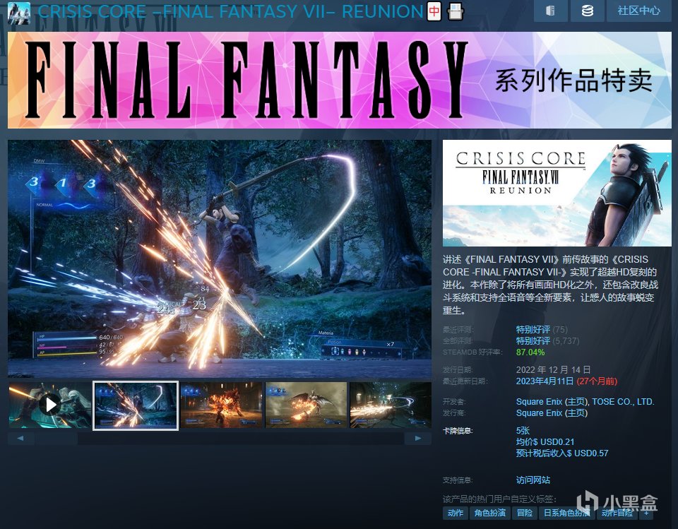Click the game's small app icon beside the title
The image size is (678, 529).
(x=19, y=12)
